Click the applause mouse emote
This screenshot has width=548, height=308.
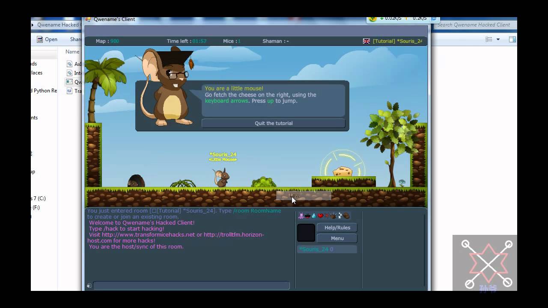[x=334, y=216]
